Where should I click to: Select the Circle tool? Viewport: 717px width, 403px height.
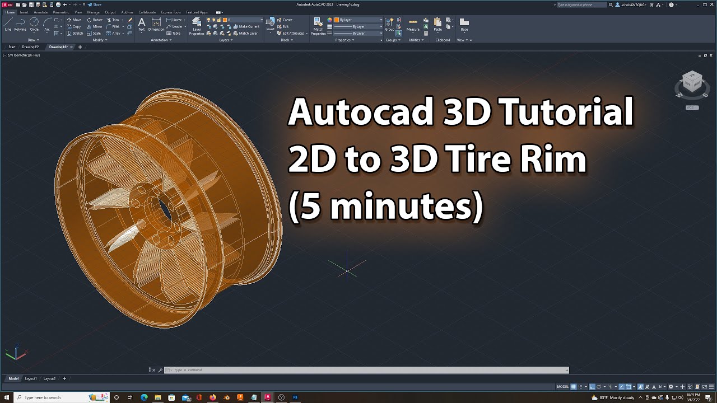(x=34, y=24)
